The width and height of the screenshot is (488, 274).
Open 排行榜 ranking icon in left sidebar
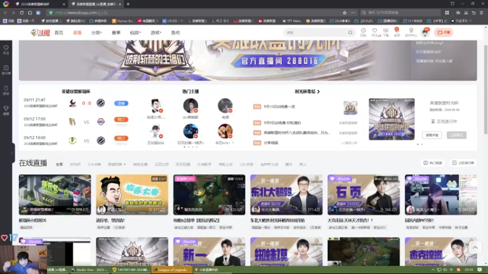click(6, 70)
